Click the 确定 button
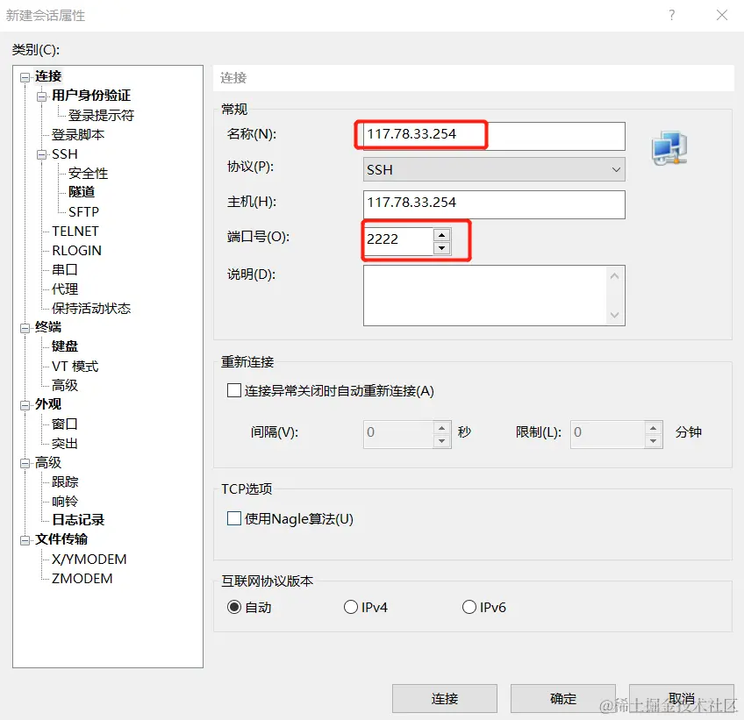The height and width of the screenshot is (720, 744). [x=562, y=698]
